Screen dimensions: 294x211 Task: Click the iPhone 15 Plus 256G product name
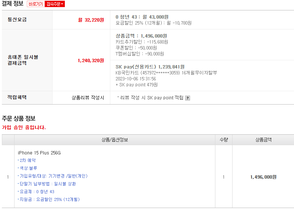(x=39, y=153)
